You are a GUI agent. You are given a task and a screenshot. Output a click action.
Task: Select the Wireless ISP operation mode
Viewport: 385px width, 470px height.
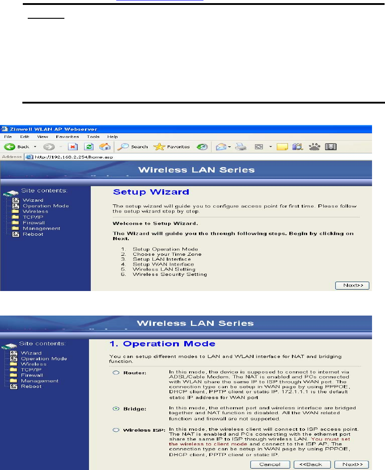[116, 430]
